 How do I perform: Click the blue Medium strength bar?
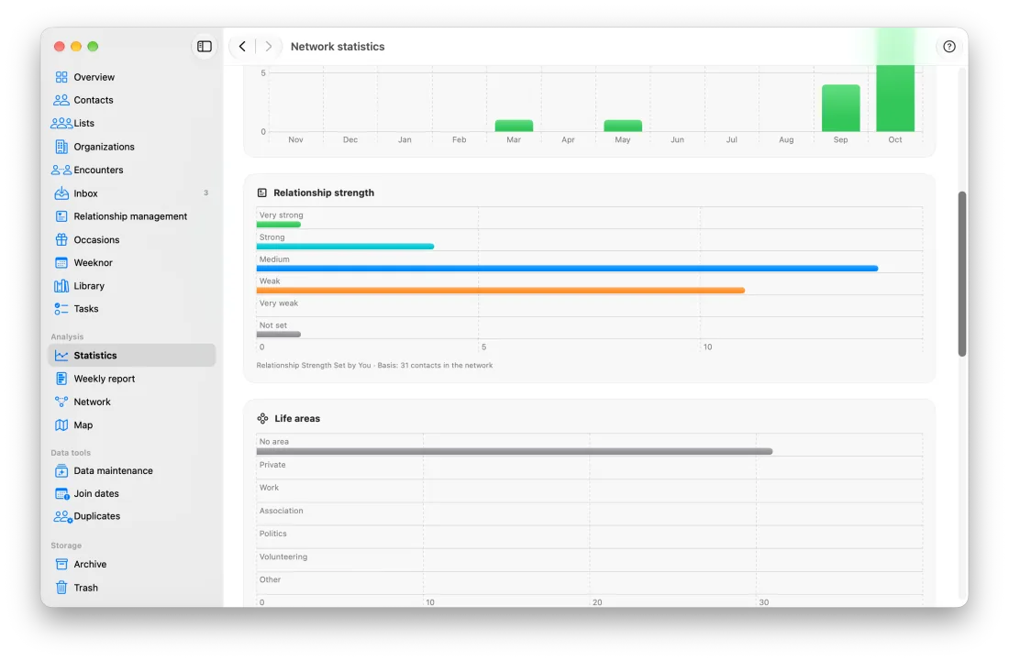point(567,269)
